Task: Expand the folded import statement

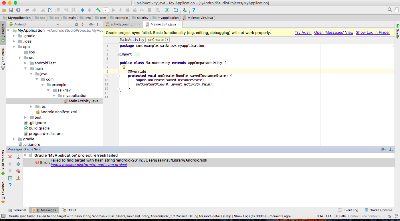Action: (x=118, y=54)
